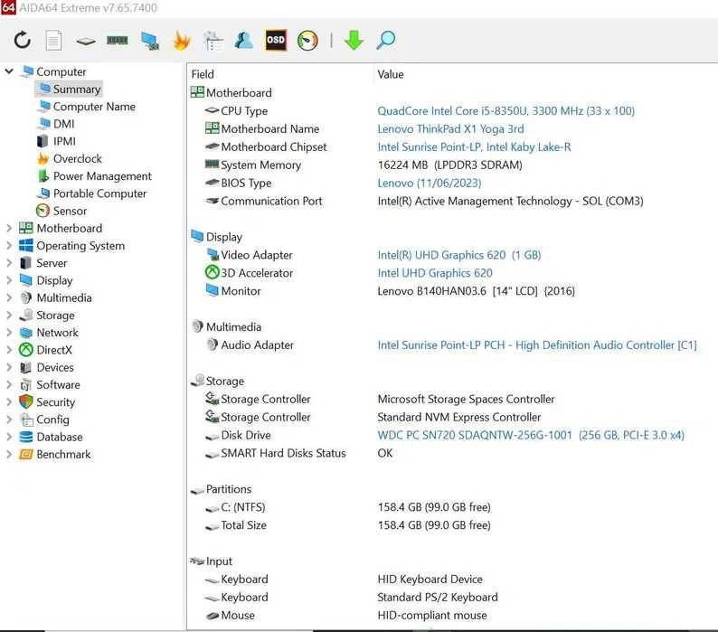The height and width of the screenshot is (632, 718).
Task: Click the Field column header
Action: [x=203, y=74]
